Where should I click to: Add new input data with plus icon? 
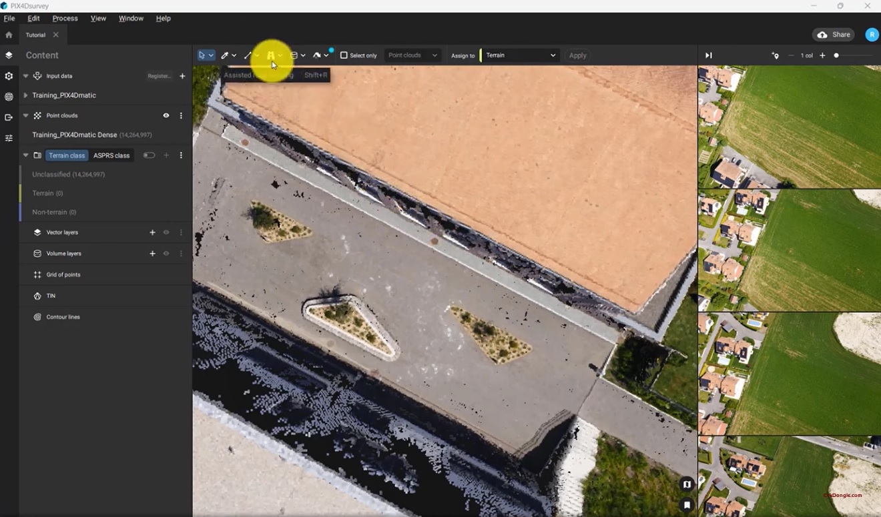pos(182,76)
